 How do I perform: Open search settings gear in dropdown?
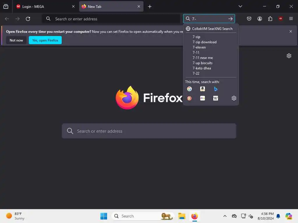(234, 98)
